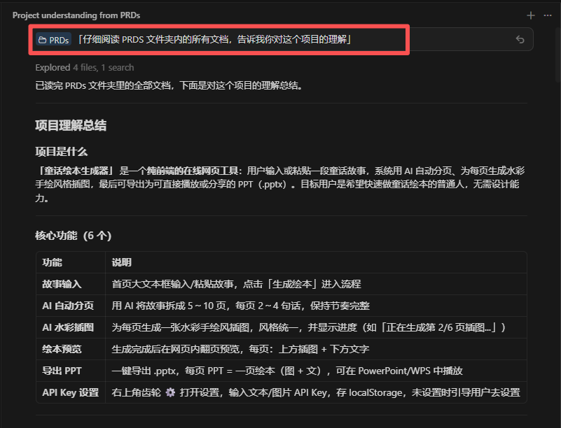Click the 功能 table column header

click(52, 262)
